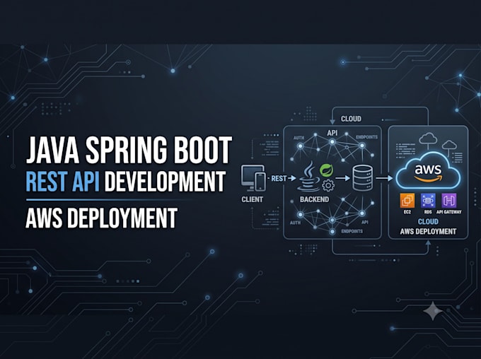The width and height of the screenshot is (481, 359).
Task: Click the Java coffee cup logo
Action: coord(308,177)
